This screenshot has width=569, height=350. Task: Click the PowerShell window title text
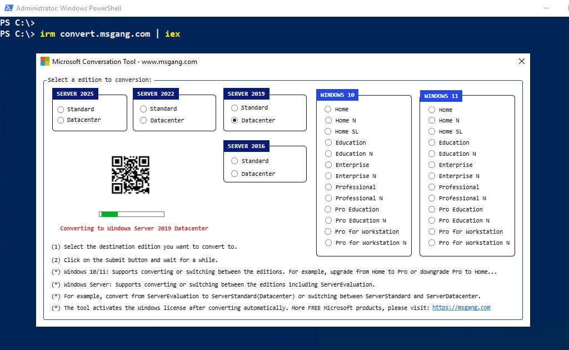coord(68,8)
